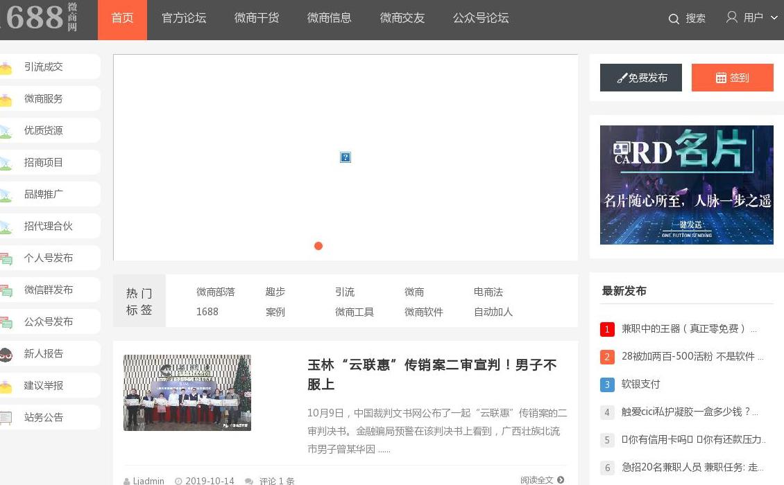Click the arrow icon after 阅读全文
This screenshot has width=784, height=485.
tap(561, 480)
